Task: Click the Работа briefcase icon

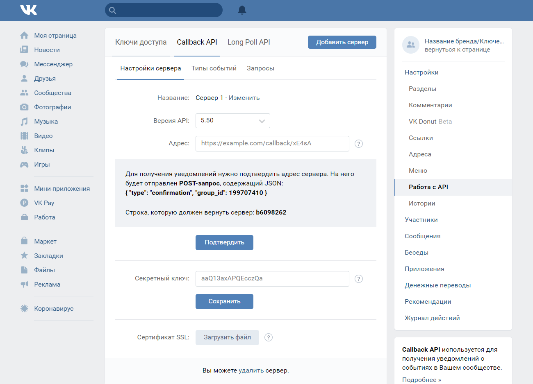Action: [x=24, y=217]
